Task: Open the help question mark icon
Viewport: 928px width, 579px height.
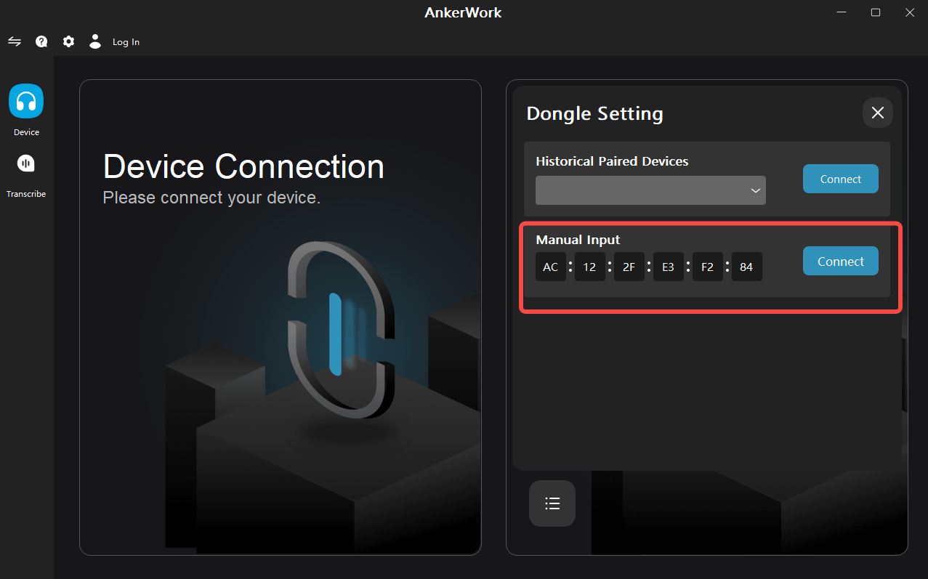Action: [x=41, y=41]
